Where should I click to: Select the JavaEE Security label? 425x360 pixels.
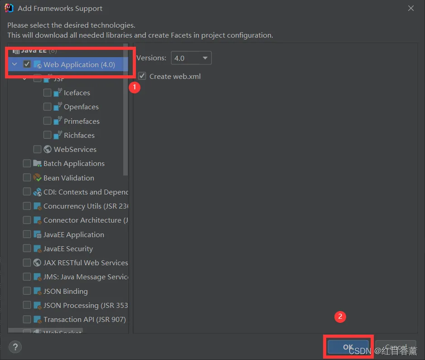[68, 249]
